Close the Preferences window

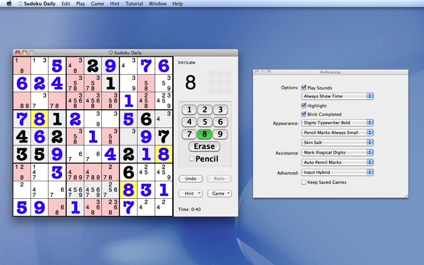[x=257, y=72]
